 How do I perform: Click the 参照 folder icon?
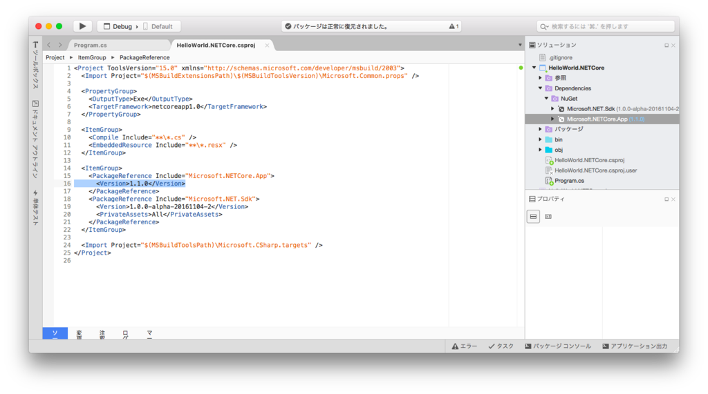(548, 78)
